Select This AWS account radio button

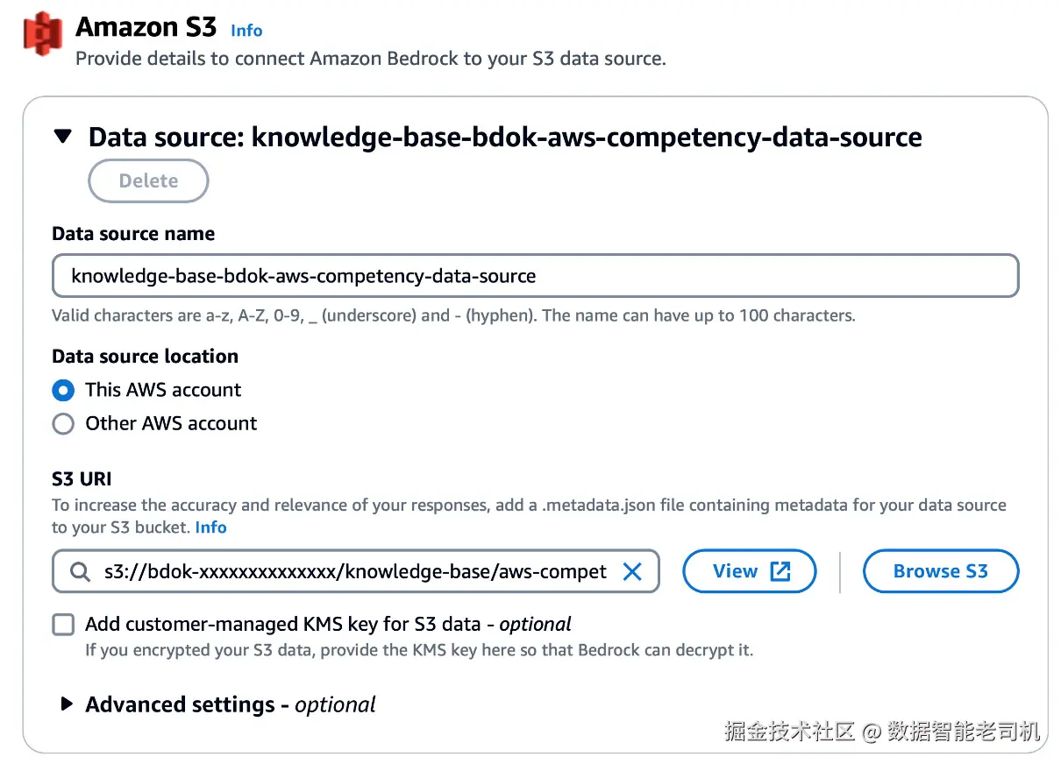(x=63, y=390)
